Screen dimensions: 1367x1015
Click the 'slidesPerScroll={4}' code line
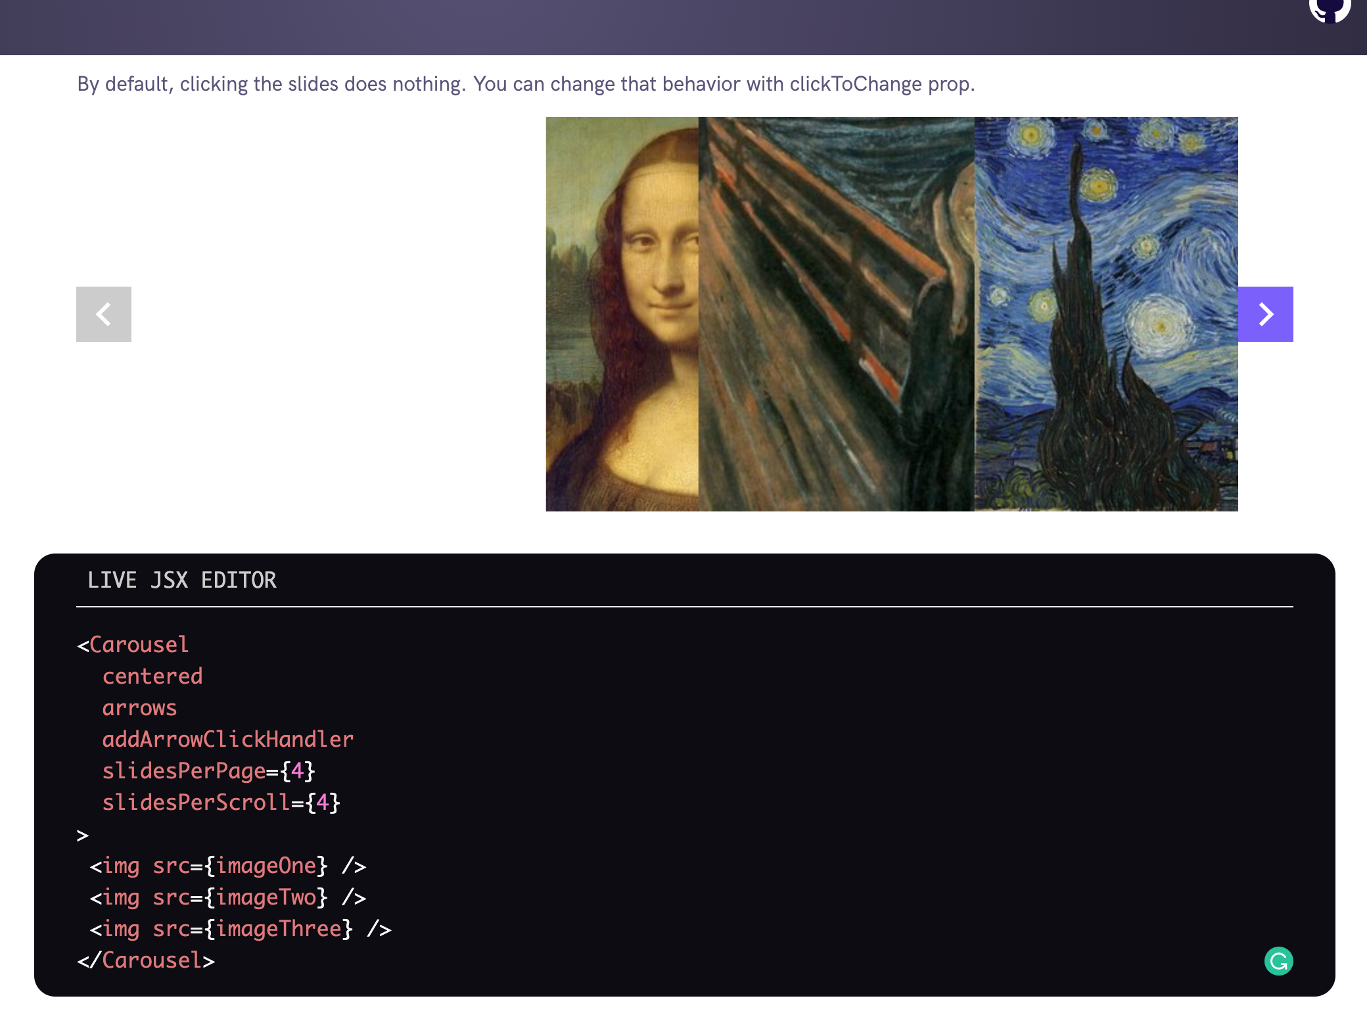click(221, 803)
